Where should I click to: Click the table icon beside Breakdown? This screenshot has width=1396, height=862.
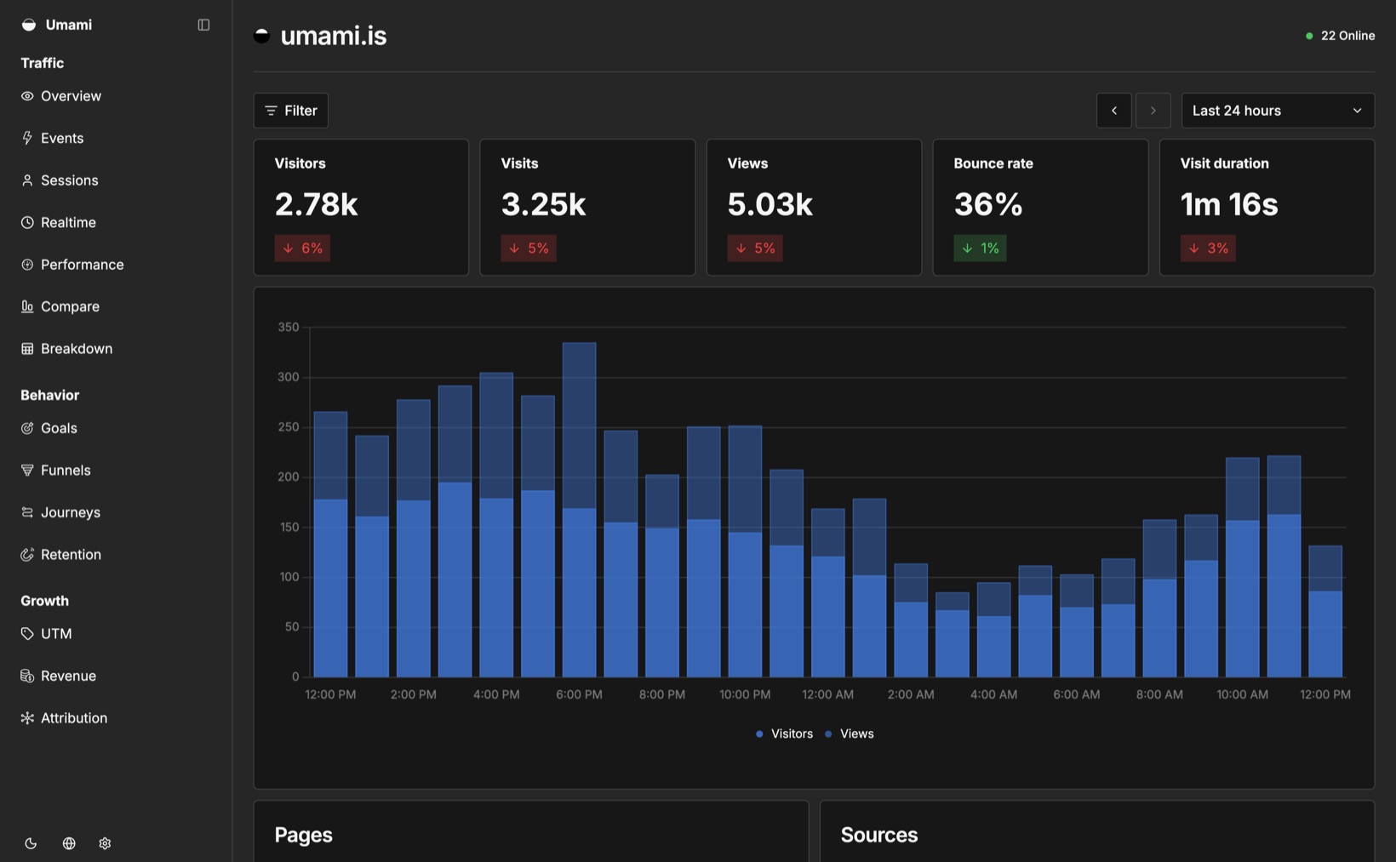pos(27,349)
